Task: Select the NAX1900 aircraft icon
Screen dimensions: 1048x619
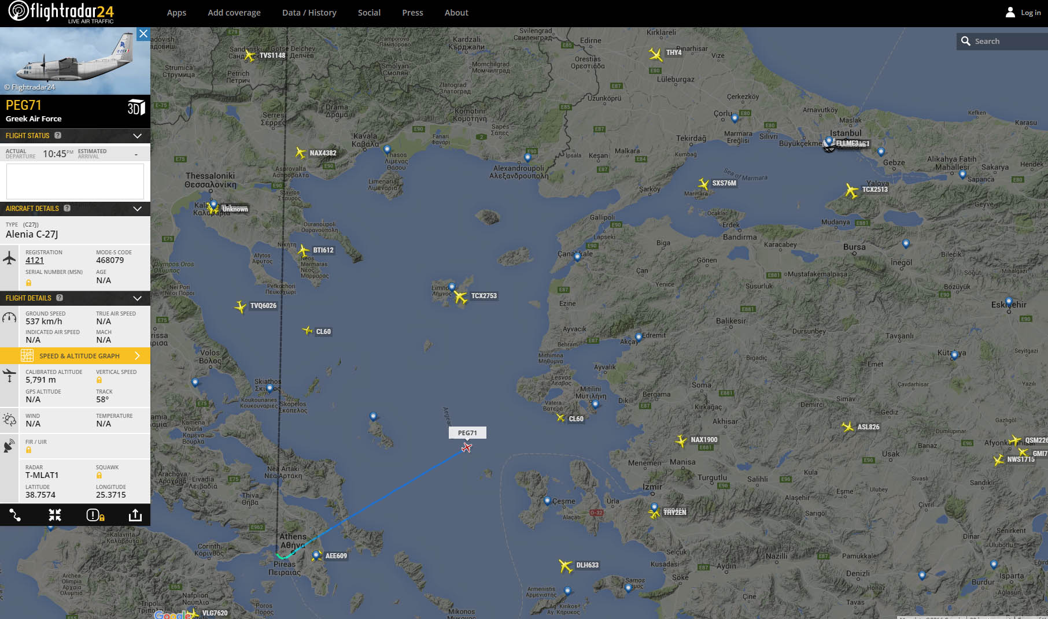Action: [681, 441]
